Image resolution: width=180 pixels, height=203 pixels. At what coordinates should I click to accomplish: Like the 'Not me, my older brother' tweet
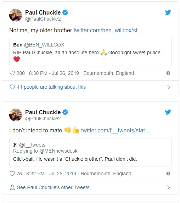[12, 73]
